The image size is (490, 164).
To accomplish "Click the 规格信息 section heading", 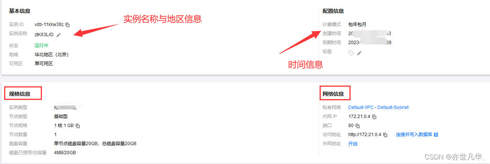I will point(20,94).
